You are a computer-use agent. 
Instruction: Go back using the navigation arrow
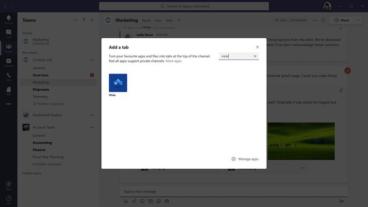(x=5, y=6)
